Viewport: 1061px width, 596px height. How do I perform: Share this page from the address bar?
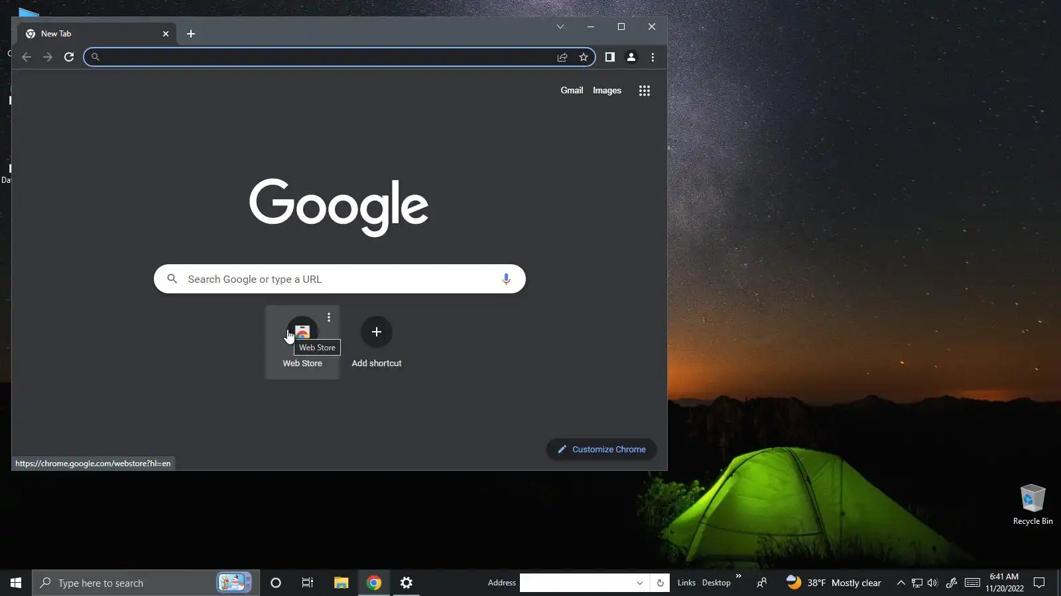[x=562, y=57]
